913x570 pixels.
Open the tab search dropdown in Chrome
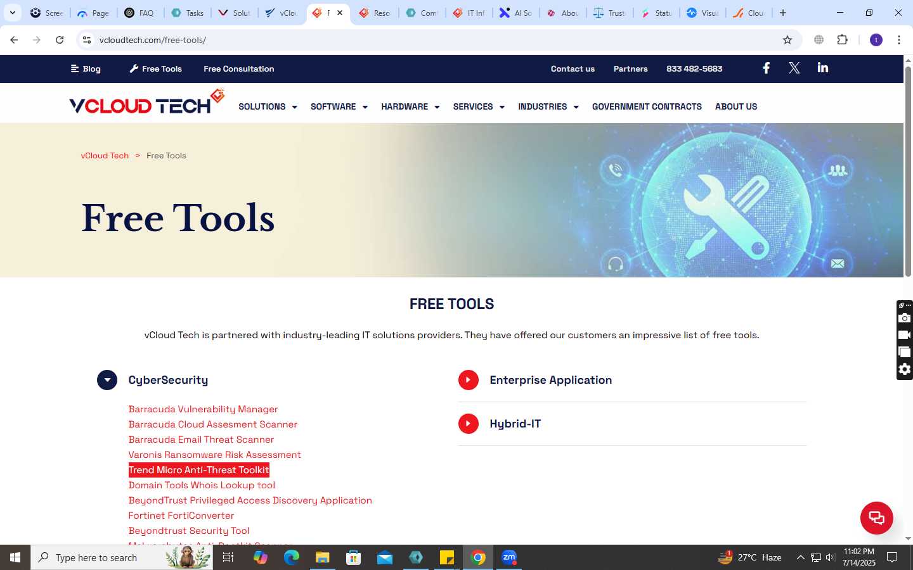click(x=12, y=13)
